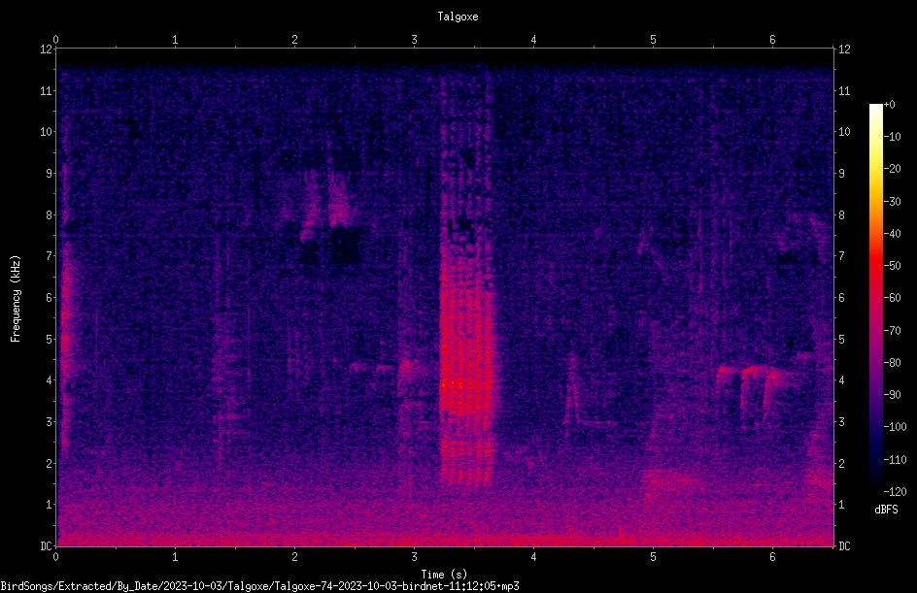
Task: Click the "-120" color scale label
Action: pyautogui.click(x=895, y=492)
